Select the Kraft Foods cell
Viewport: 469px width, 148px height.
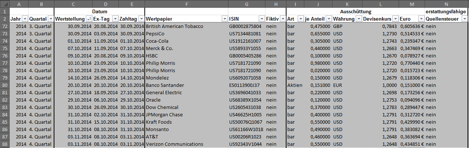[187, 122]
